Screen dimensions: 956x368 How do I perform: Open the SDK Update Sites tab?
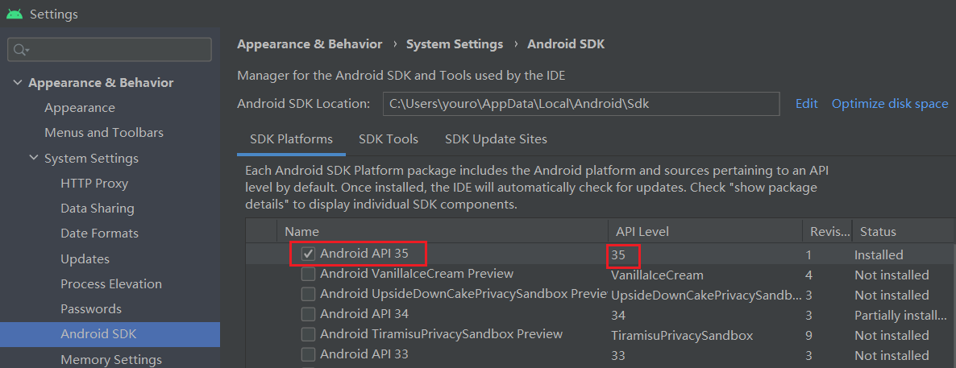click(496, 139)
